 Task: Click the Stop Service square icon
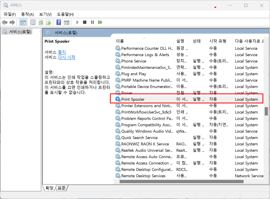point(84,22)
